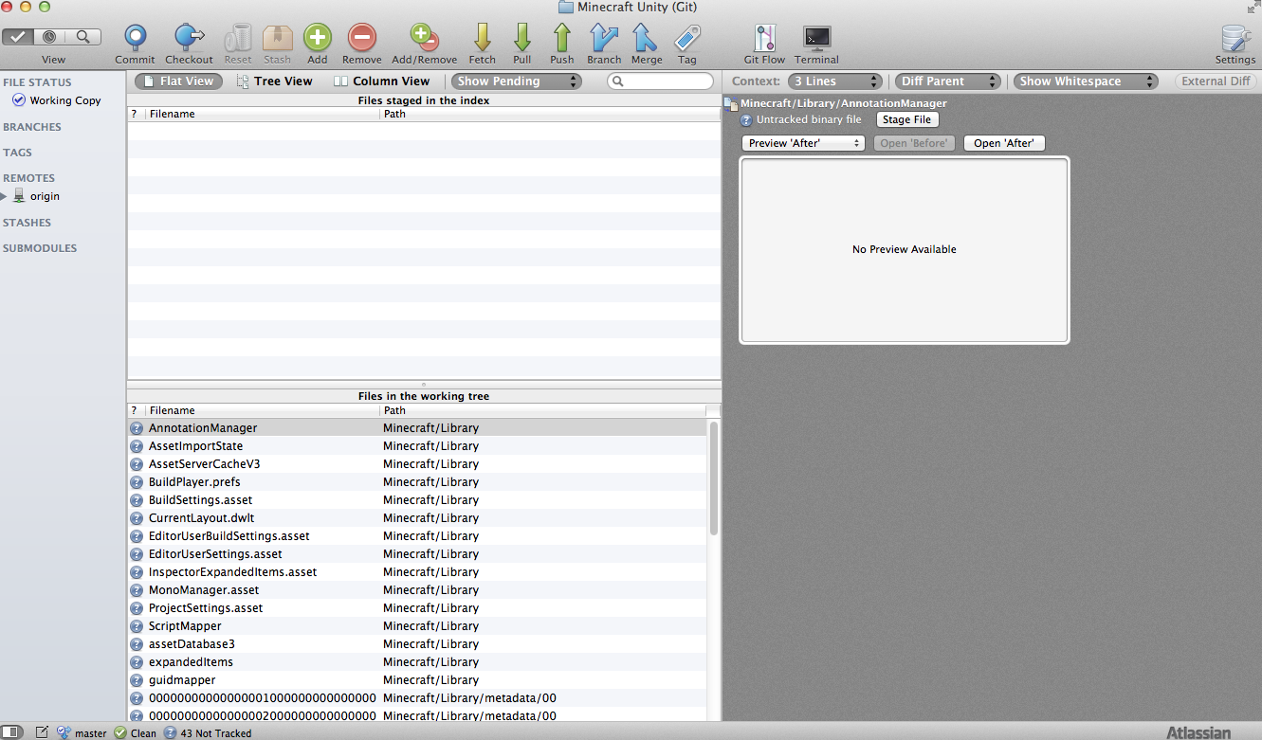The width and height of the screenshot is (1262, 740).
Task: Select the AssetImportState file row
Action: coord(417,446)
